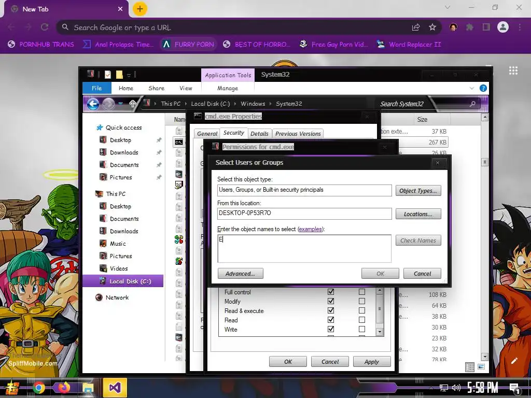The image size is (531, 398).
Task: Toggle Allow for Read & execute
Action: pyautogui.click(x=331, y=310)
